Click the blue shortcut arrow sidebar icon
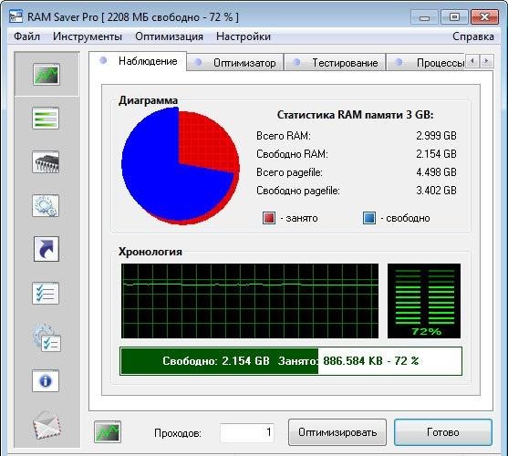The width and height of the screenshot is (508, 456). point(47,249)
